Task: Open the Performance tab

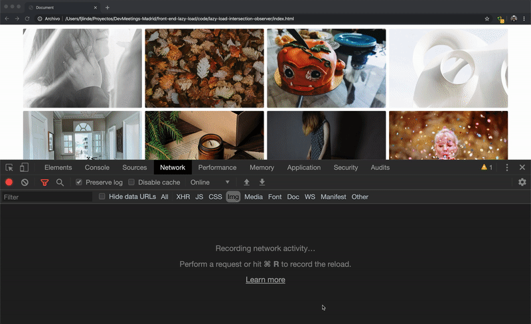Action: (218, 167)
